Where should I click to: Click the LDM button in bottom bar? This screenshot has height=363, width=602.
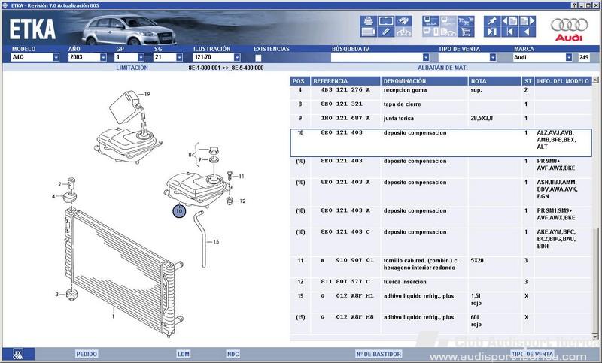pos(184,353)
